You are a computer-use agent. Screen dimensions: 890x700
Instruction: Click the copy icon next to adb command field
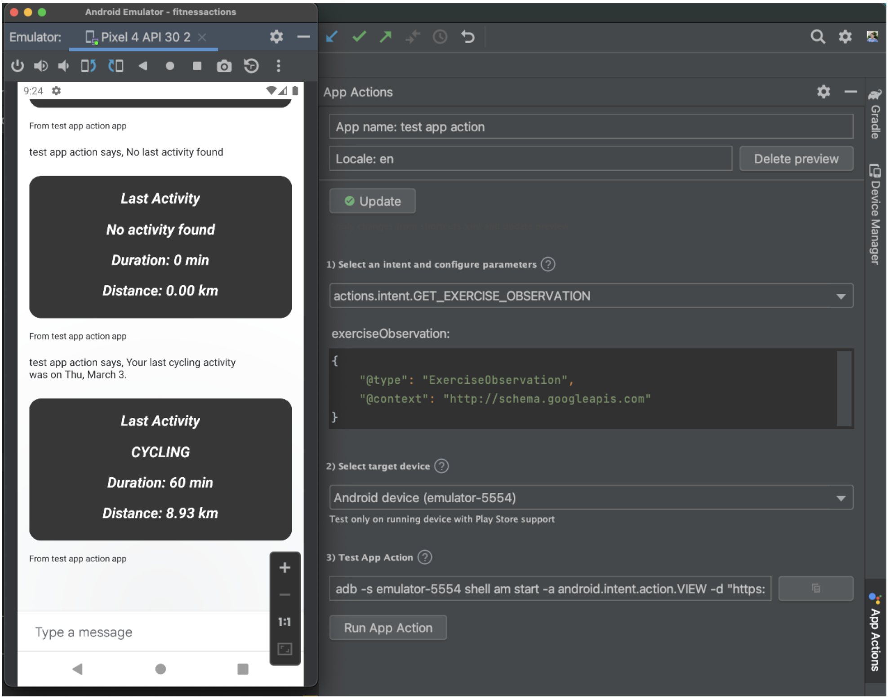(816, 588)
